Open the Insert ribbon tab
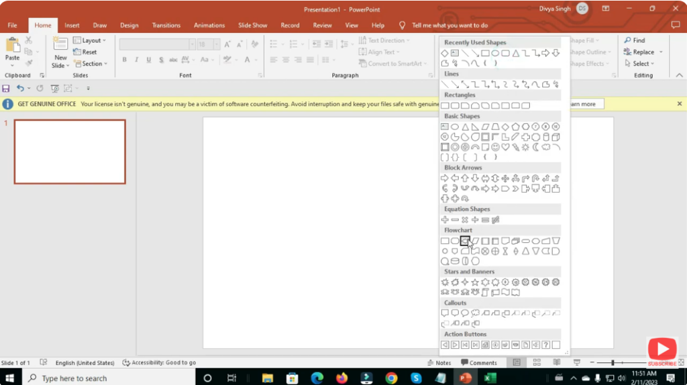The height and width of the screenshot is (385, 687). tap(72, 25)
